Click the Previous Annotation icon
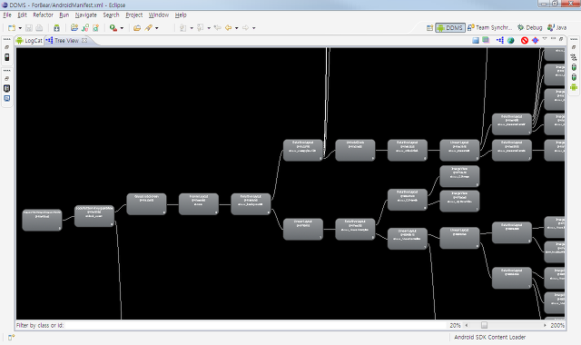 (x=201, y=28)
